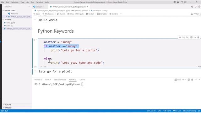Viewport: 201px width, 113px height.
Task: Open the Run menu
Action: tap(33, 2)
